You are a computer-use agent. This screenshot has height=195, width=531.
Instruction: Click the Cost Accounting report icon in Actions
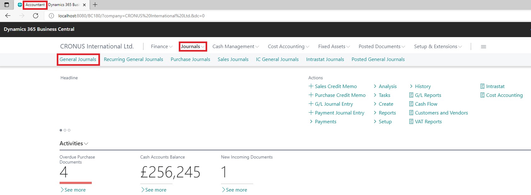482,95
